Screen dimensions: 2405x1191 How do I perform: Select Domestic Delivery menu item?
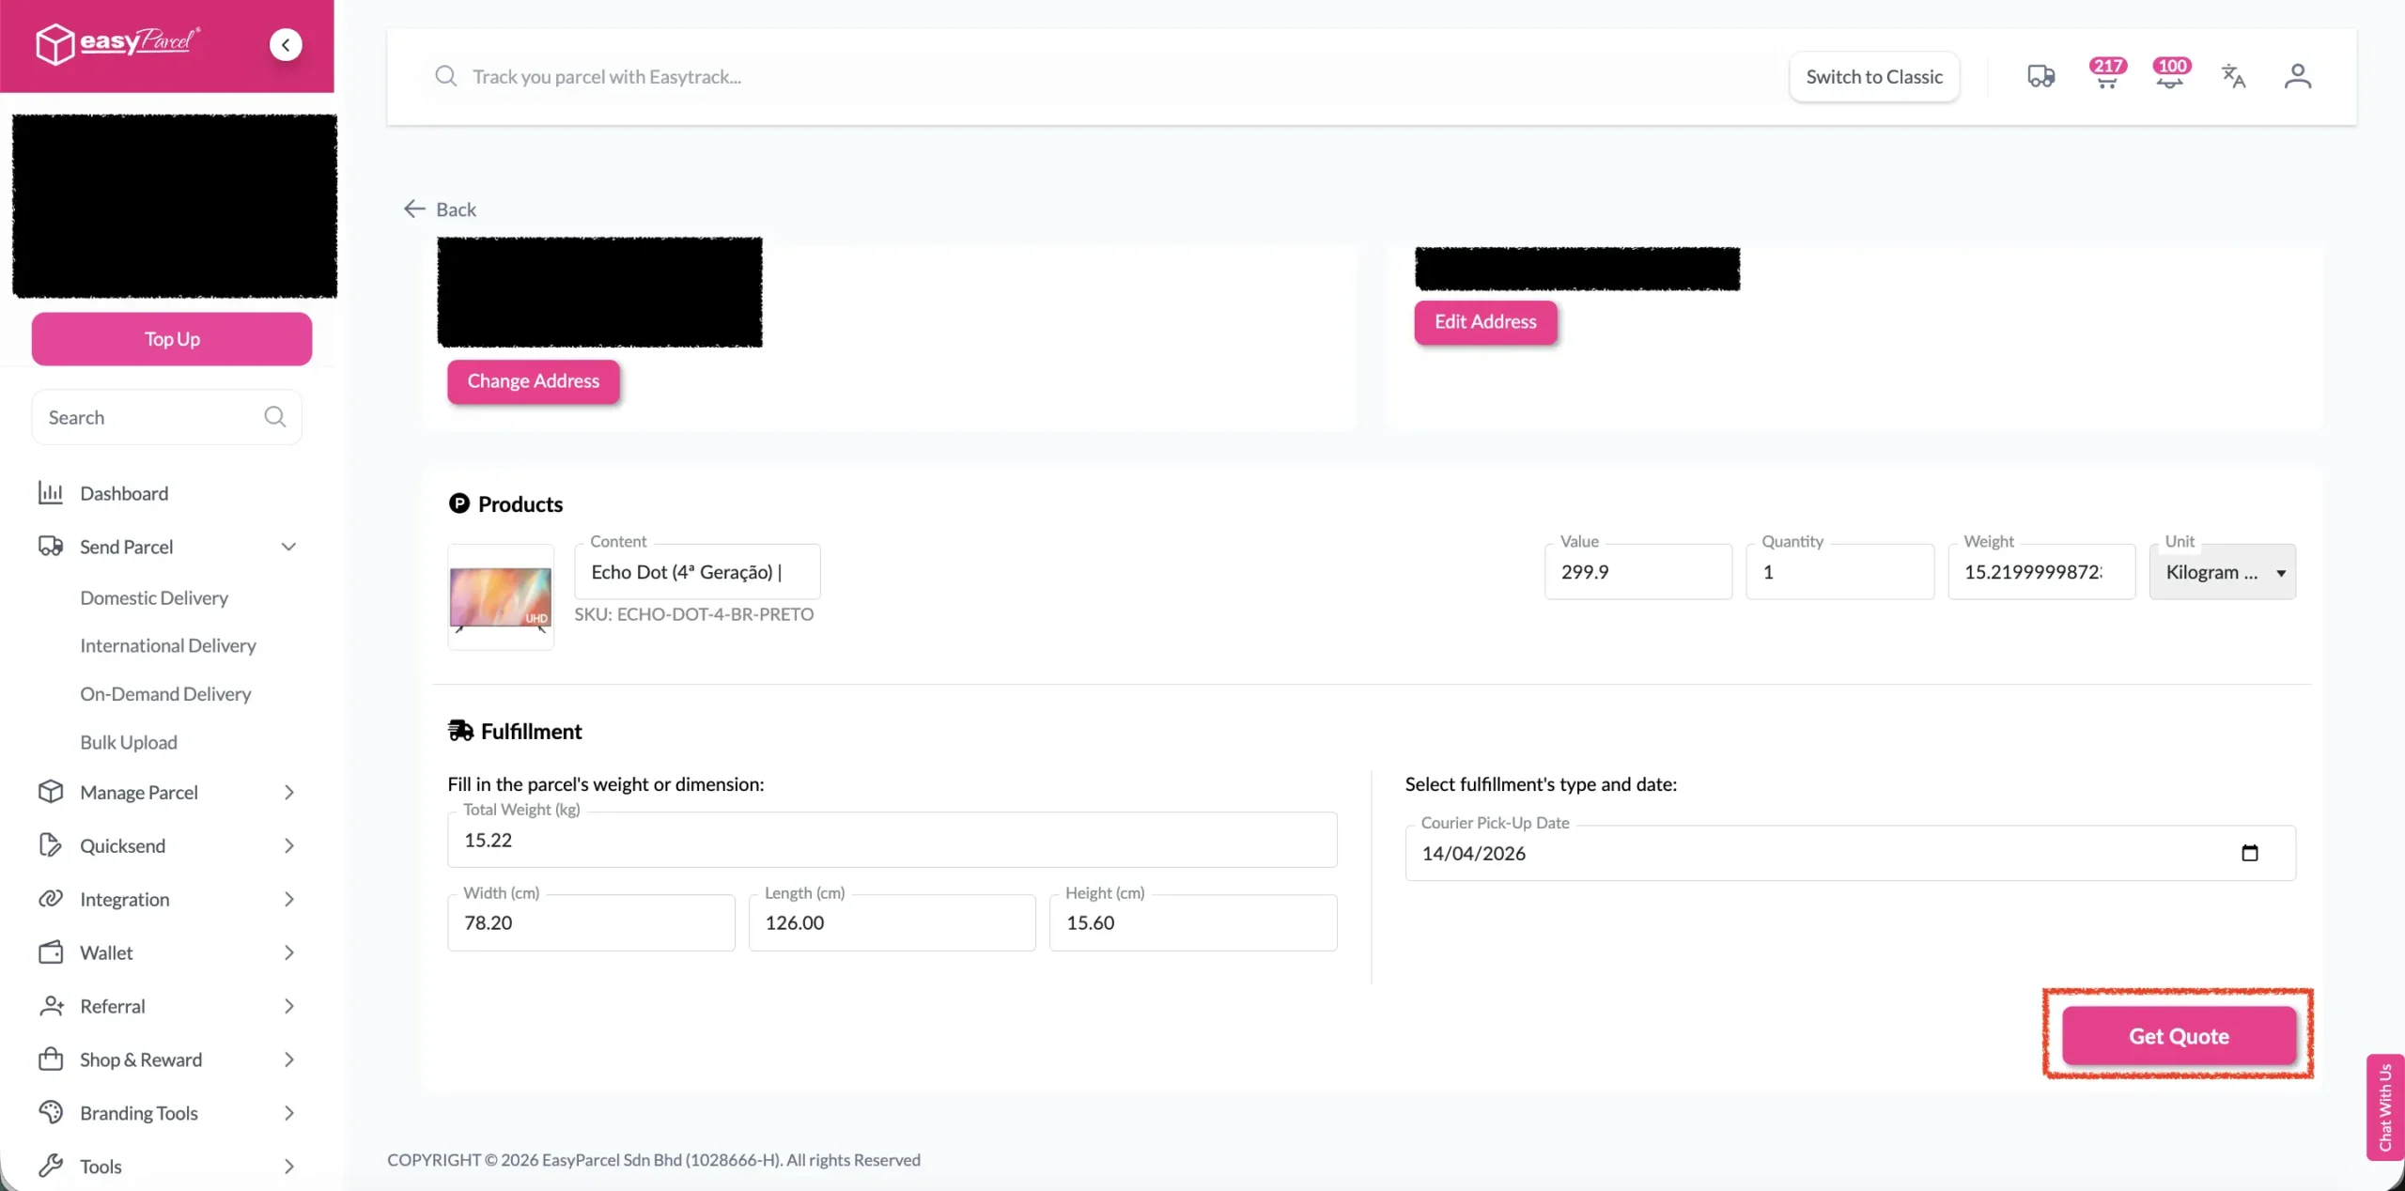[x=154, y=597]
